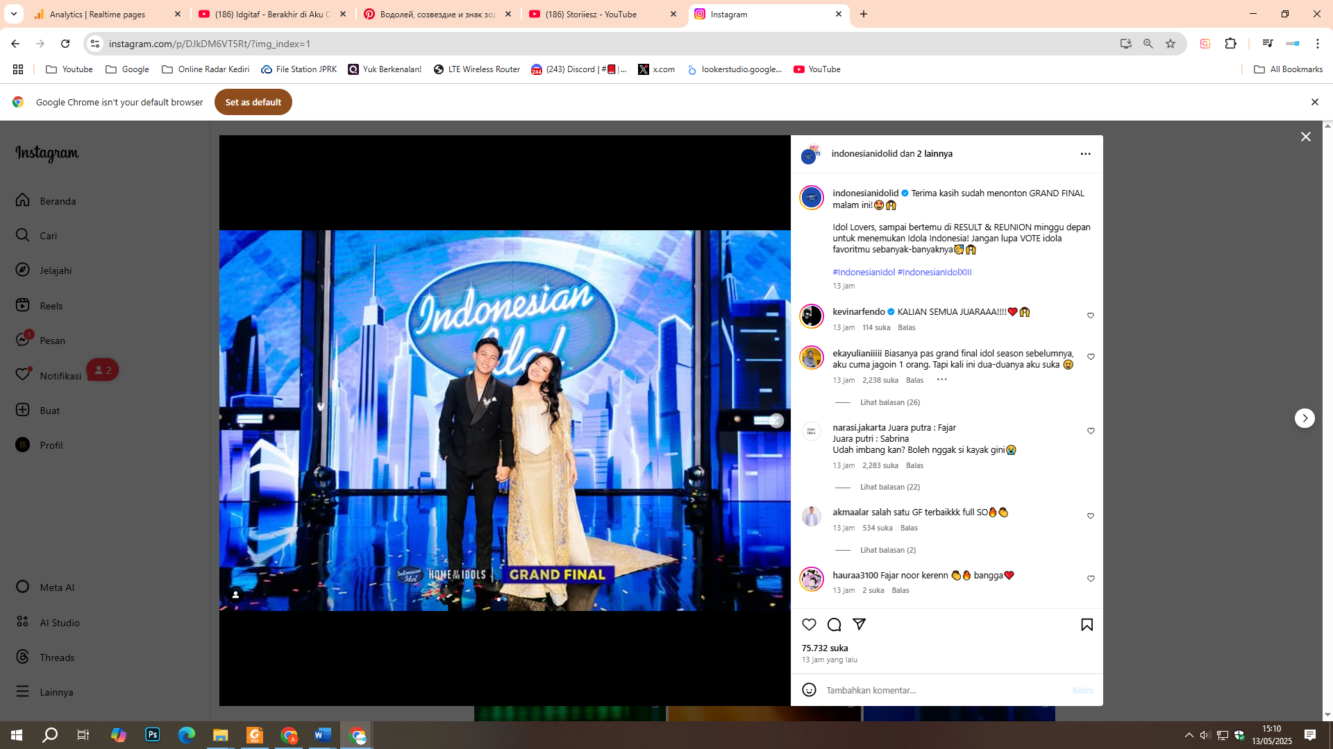Viewport: 1333px width, 749px height.
Task: Like akmaalar's comment
Action: [x=1090, y=516]
